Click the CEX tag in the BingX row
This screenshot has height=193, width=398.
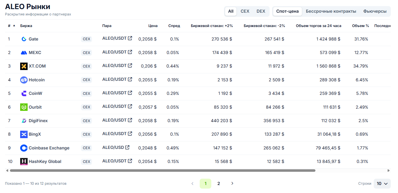[86, 134]
